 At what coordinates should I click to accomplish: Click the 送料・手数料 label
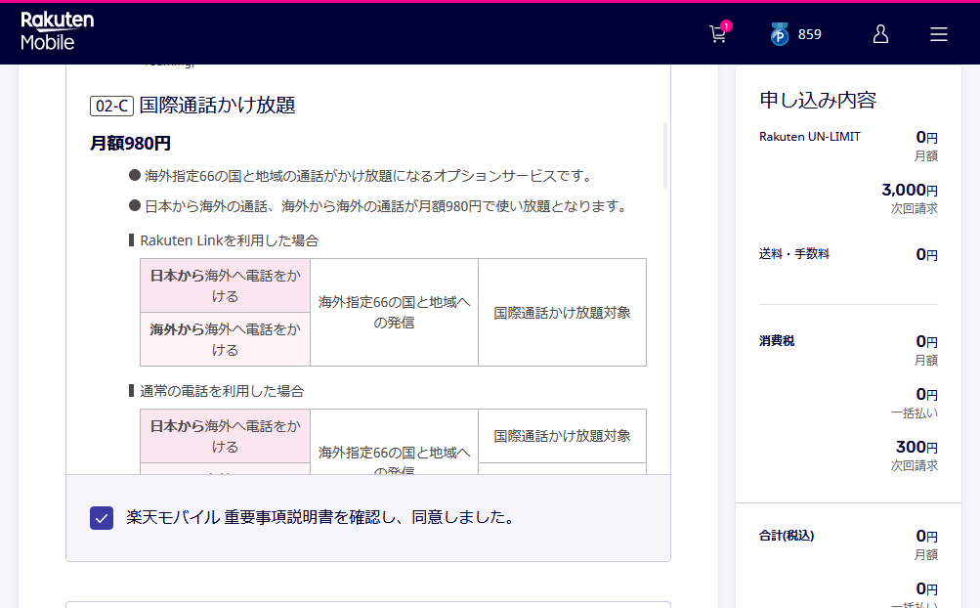point(793,253)
